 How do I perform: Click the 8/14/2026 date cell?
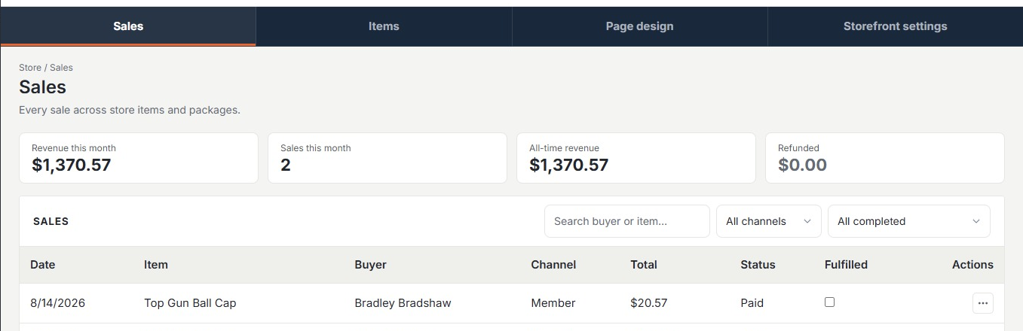(x=57, y=303)
